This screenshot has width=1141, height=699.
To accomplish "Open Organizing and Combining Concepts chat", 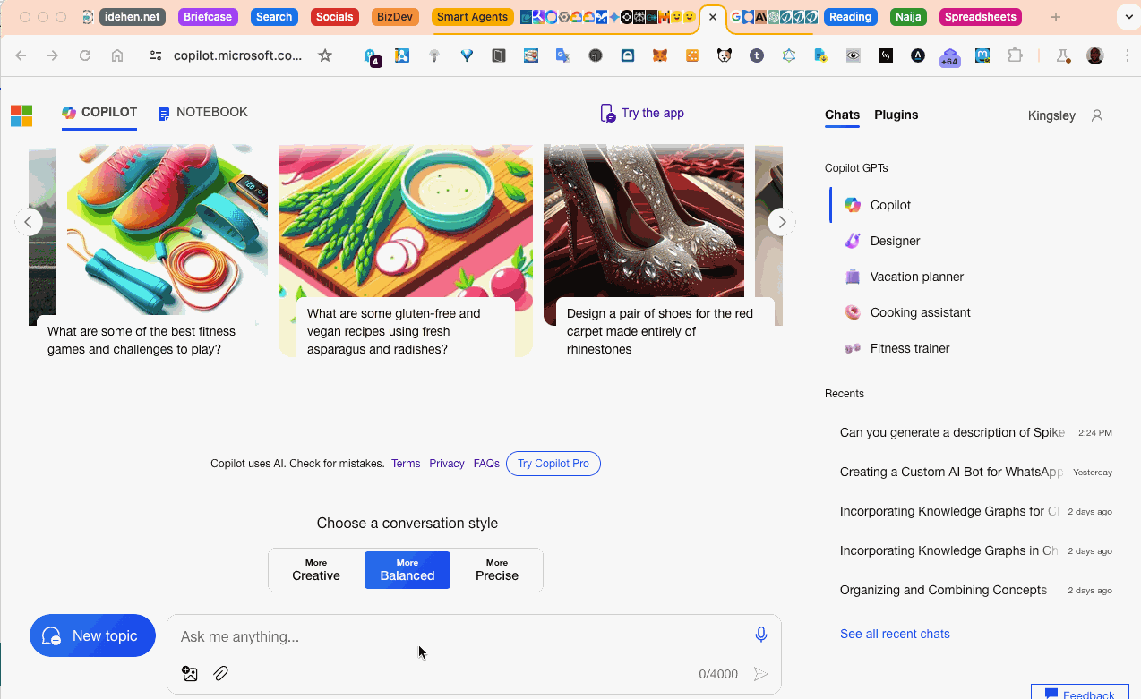I will coord(975,590).
